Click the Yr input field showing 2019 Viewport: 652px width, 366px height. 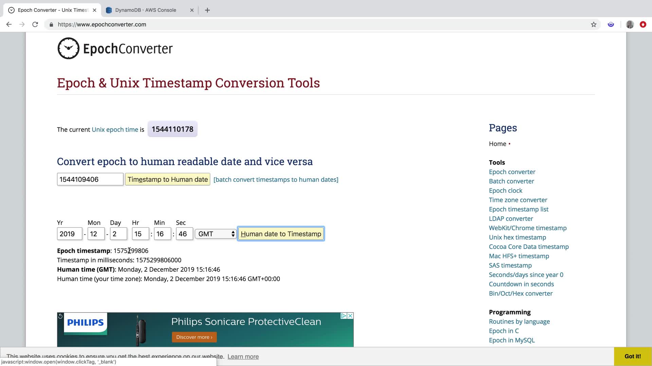click(x=69, y=234)
